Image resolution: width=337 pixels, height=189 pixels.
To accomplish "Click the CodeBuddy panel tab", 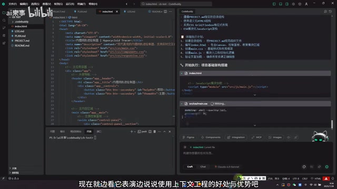I will [x=187, y=12].
